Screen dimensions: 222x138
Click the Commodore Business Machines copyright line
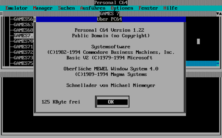coord(111,52)
